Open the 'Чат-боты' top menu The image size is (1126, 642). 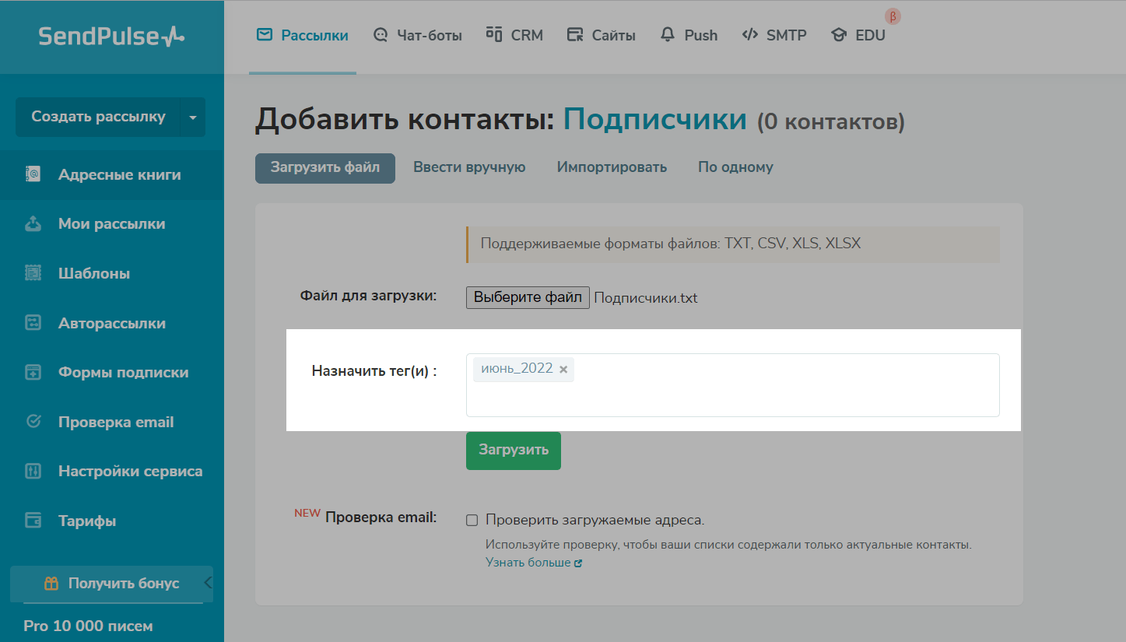418,35
